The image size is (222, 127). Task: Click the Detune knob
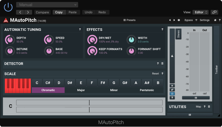[10, 51]
